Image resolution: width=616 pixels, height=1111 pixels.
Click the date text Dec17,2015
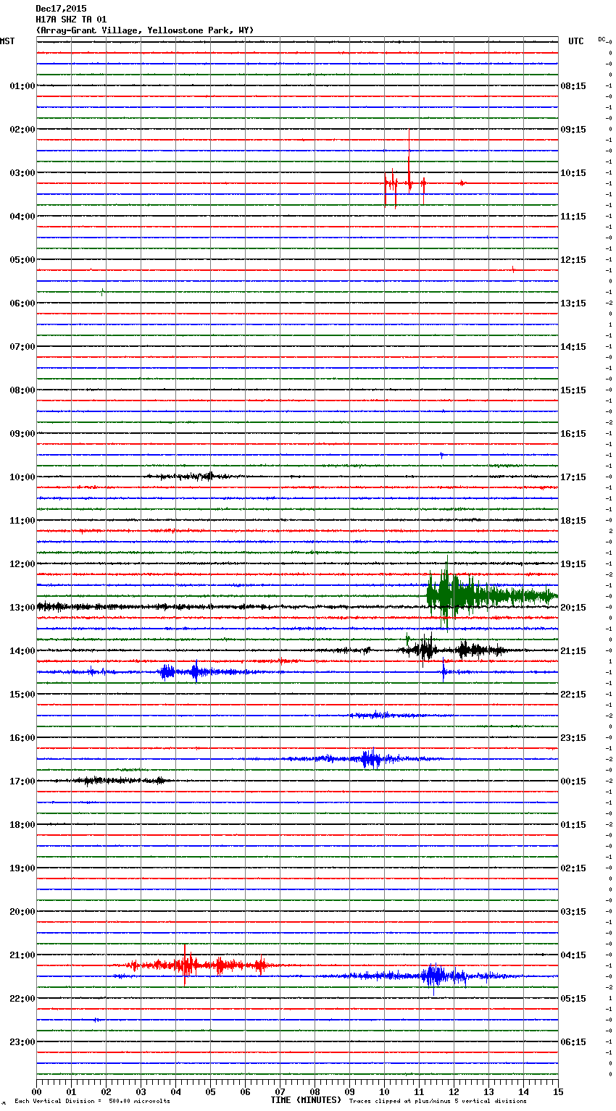[x=61, y=9]
